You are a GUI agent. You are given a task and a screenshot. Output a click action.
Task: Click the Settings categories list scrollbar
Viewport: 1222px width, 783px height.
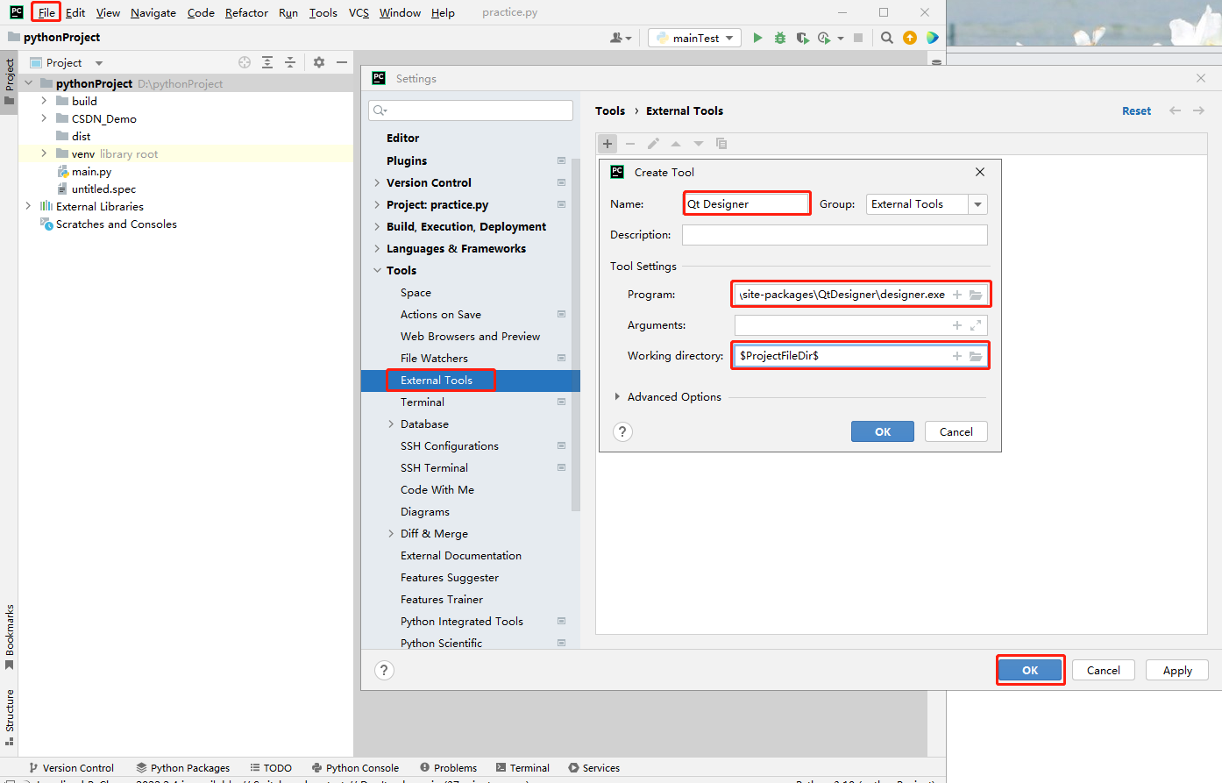576,333
